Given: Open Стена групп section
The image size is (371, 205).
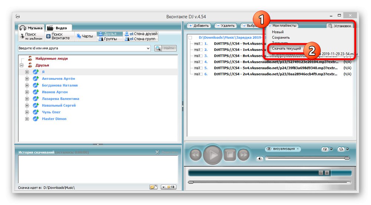Looking at the screenshot, I should pos(141,39).
